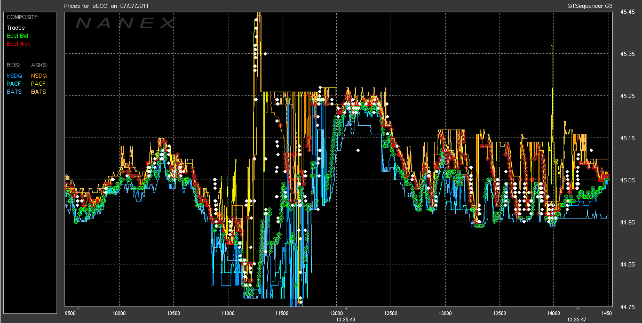Select the BATS entry under ASKS

(38, 92)
